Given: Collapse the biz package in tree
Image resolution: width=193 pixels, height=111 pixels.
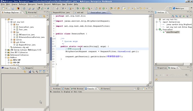Looking at the screenshot, I should [12, 24].
